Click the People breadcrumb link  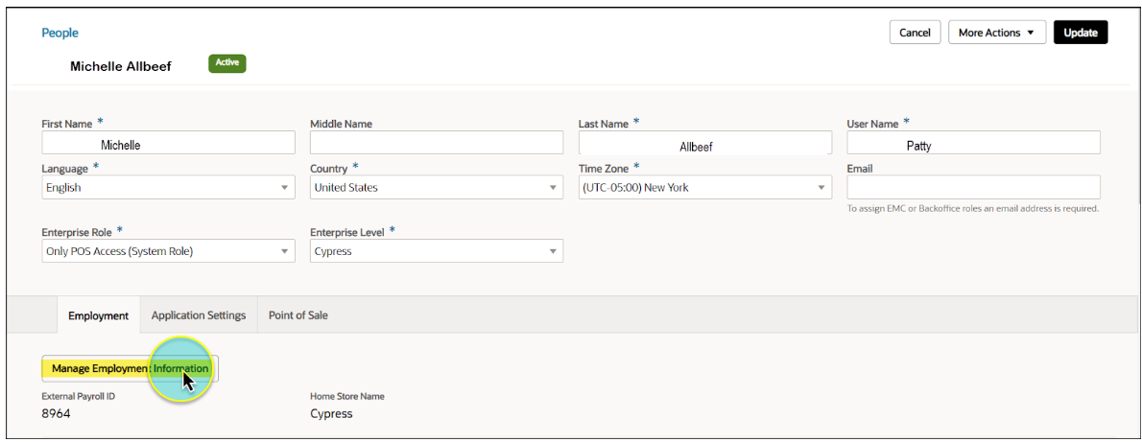click(59, 33)
